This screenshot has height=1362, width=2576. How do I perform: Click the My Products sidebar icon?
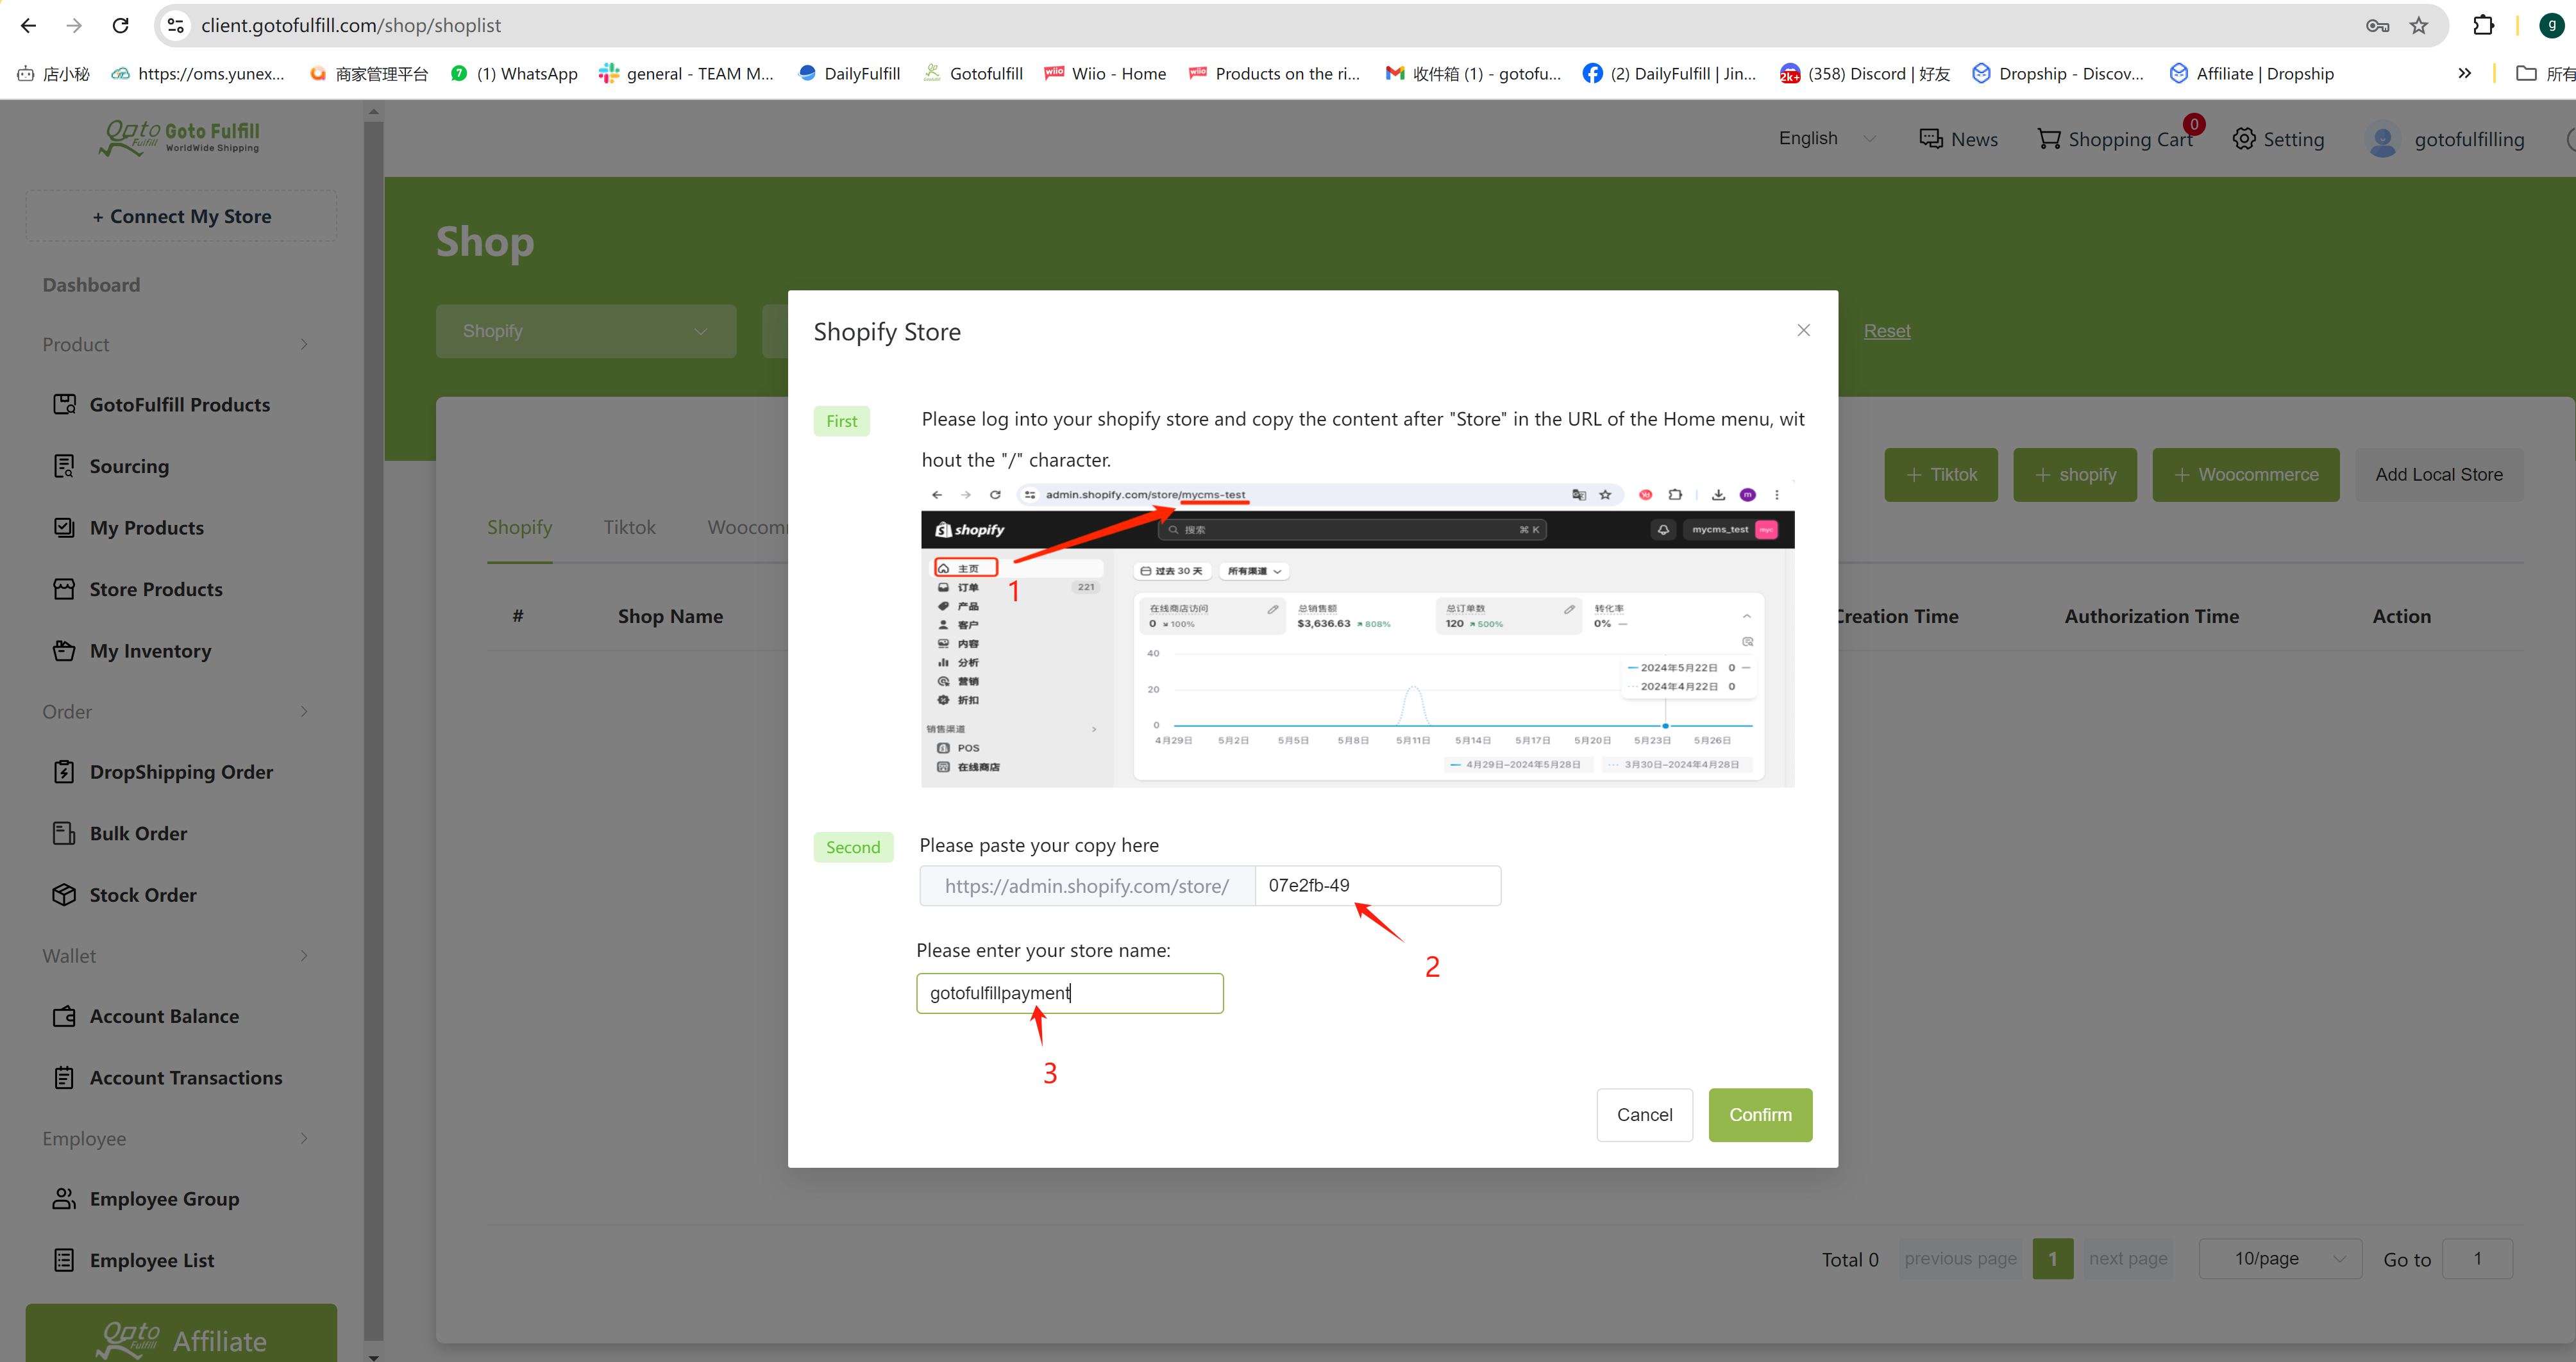pyautogui.click(x=64, y=527)
